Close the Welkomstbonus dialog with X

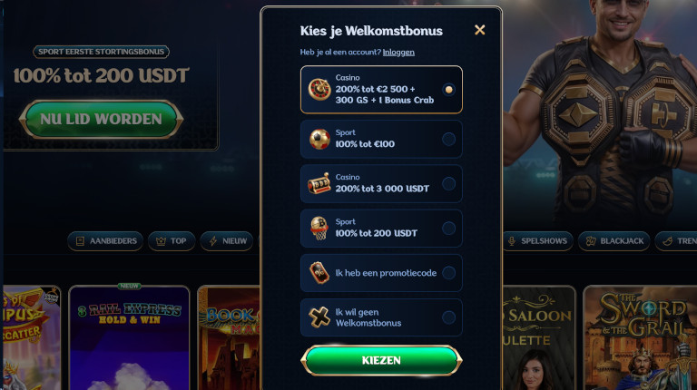pyautogui.click(x=479, y=30)
